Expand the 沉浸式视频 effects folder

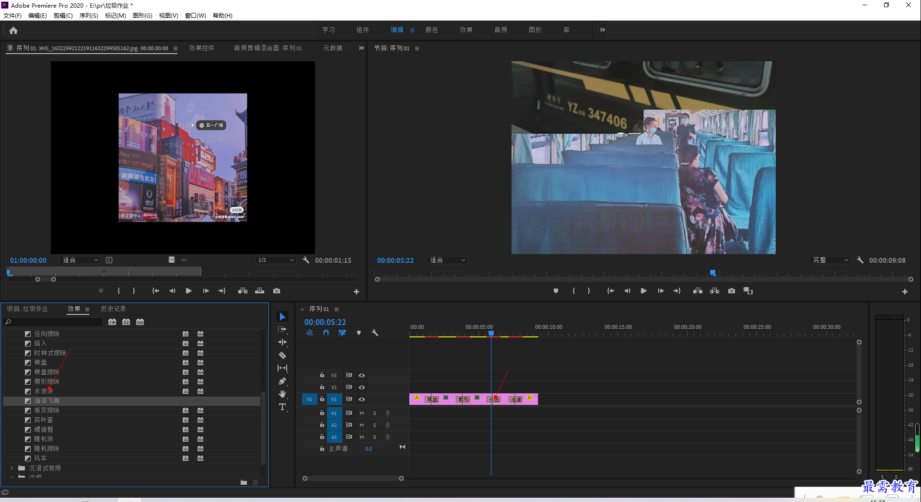[12, 468]
